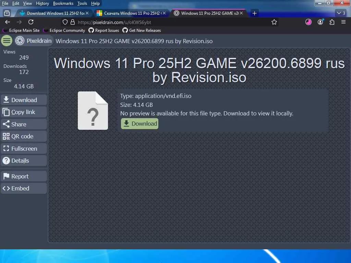Report this file using the flag button

[24, 176]
